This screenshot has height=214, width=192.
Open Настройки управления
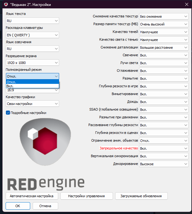click(x=87, y=196)
